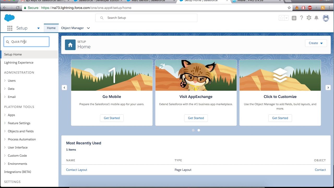
Task: Click the Click to Customize card image
Action: (x=280, y=75)
